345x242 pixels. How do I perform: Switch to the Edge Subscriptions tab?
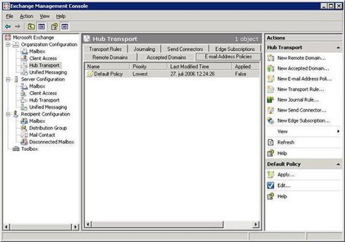click(x=235, y=49)
